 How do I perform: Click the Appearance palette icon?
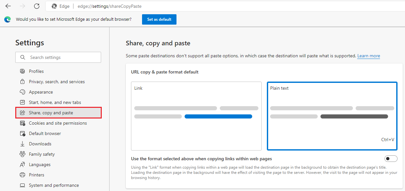22,92
